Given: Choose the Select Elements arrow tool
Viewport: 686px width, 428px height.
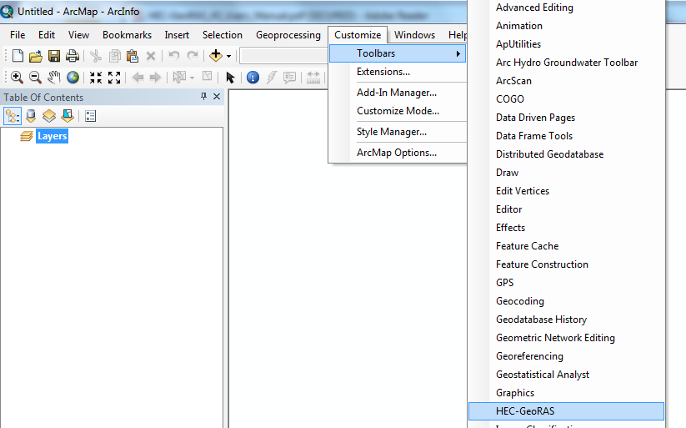Looking at the screenshot, I should (x=231, y=78).
